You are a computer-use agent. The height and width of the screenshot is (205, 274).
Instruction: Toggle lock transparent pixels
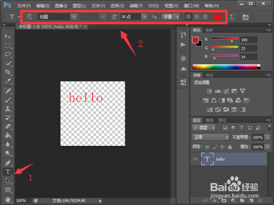coord(207,147)
